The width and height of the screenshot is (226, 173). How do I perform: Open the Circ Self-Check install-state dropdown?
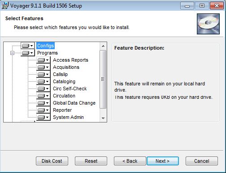(x=43, y=89)
